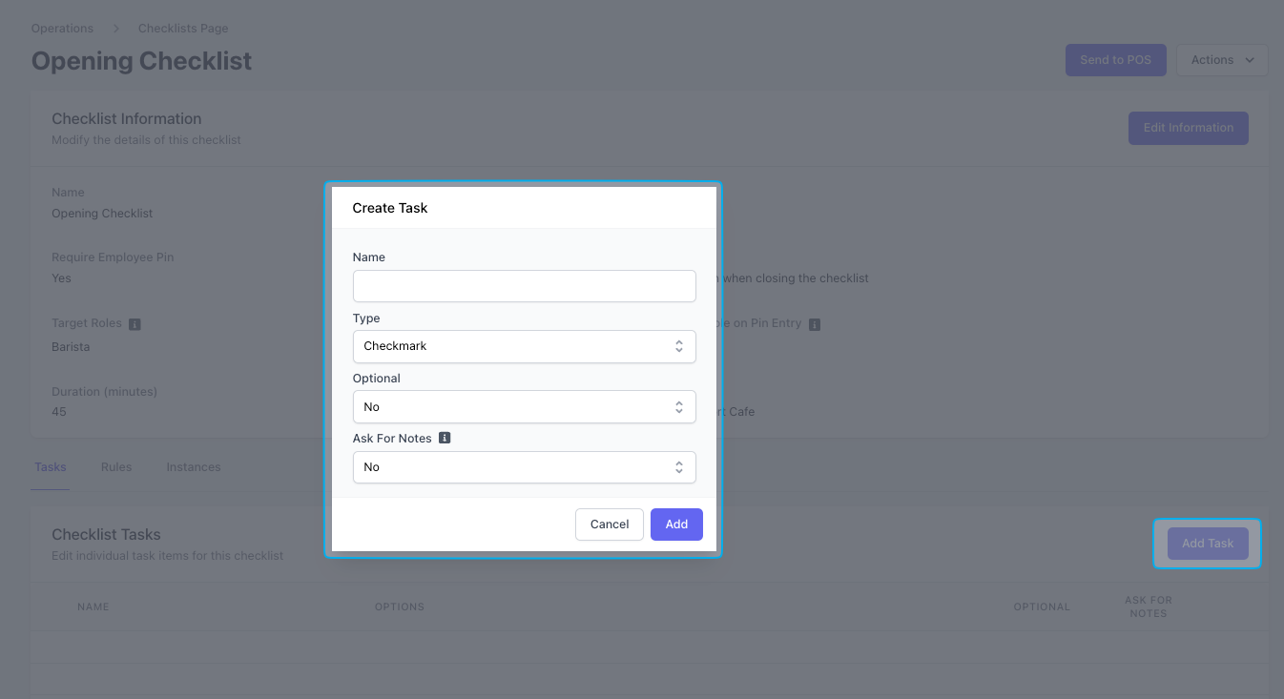Click the Options column header

(x=400, y=606)
